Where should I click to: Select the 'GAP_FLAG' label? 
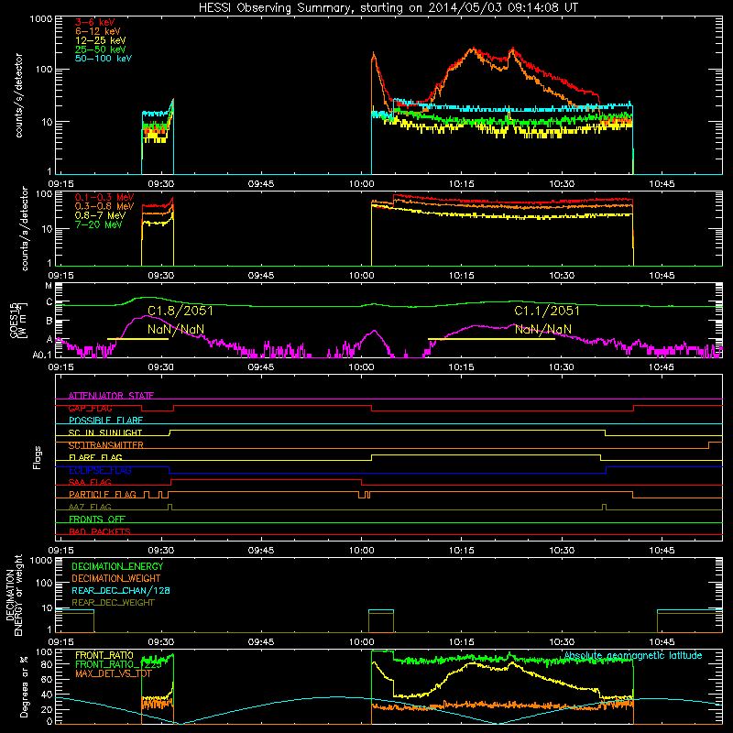(x=90, y=409)
